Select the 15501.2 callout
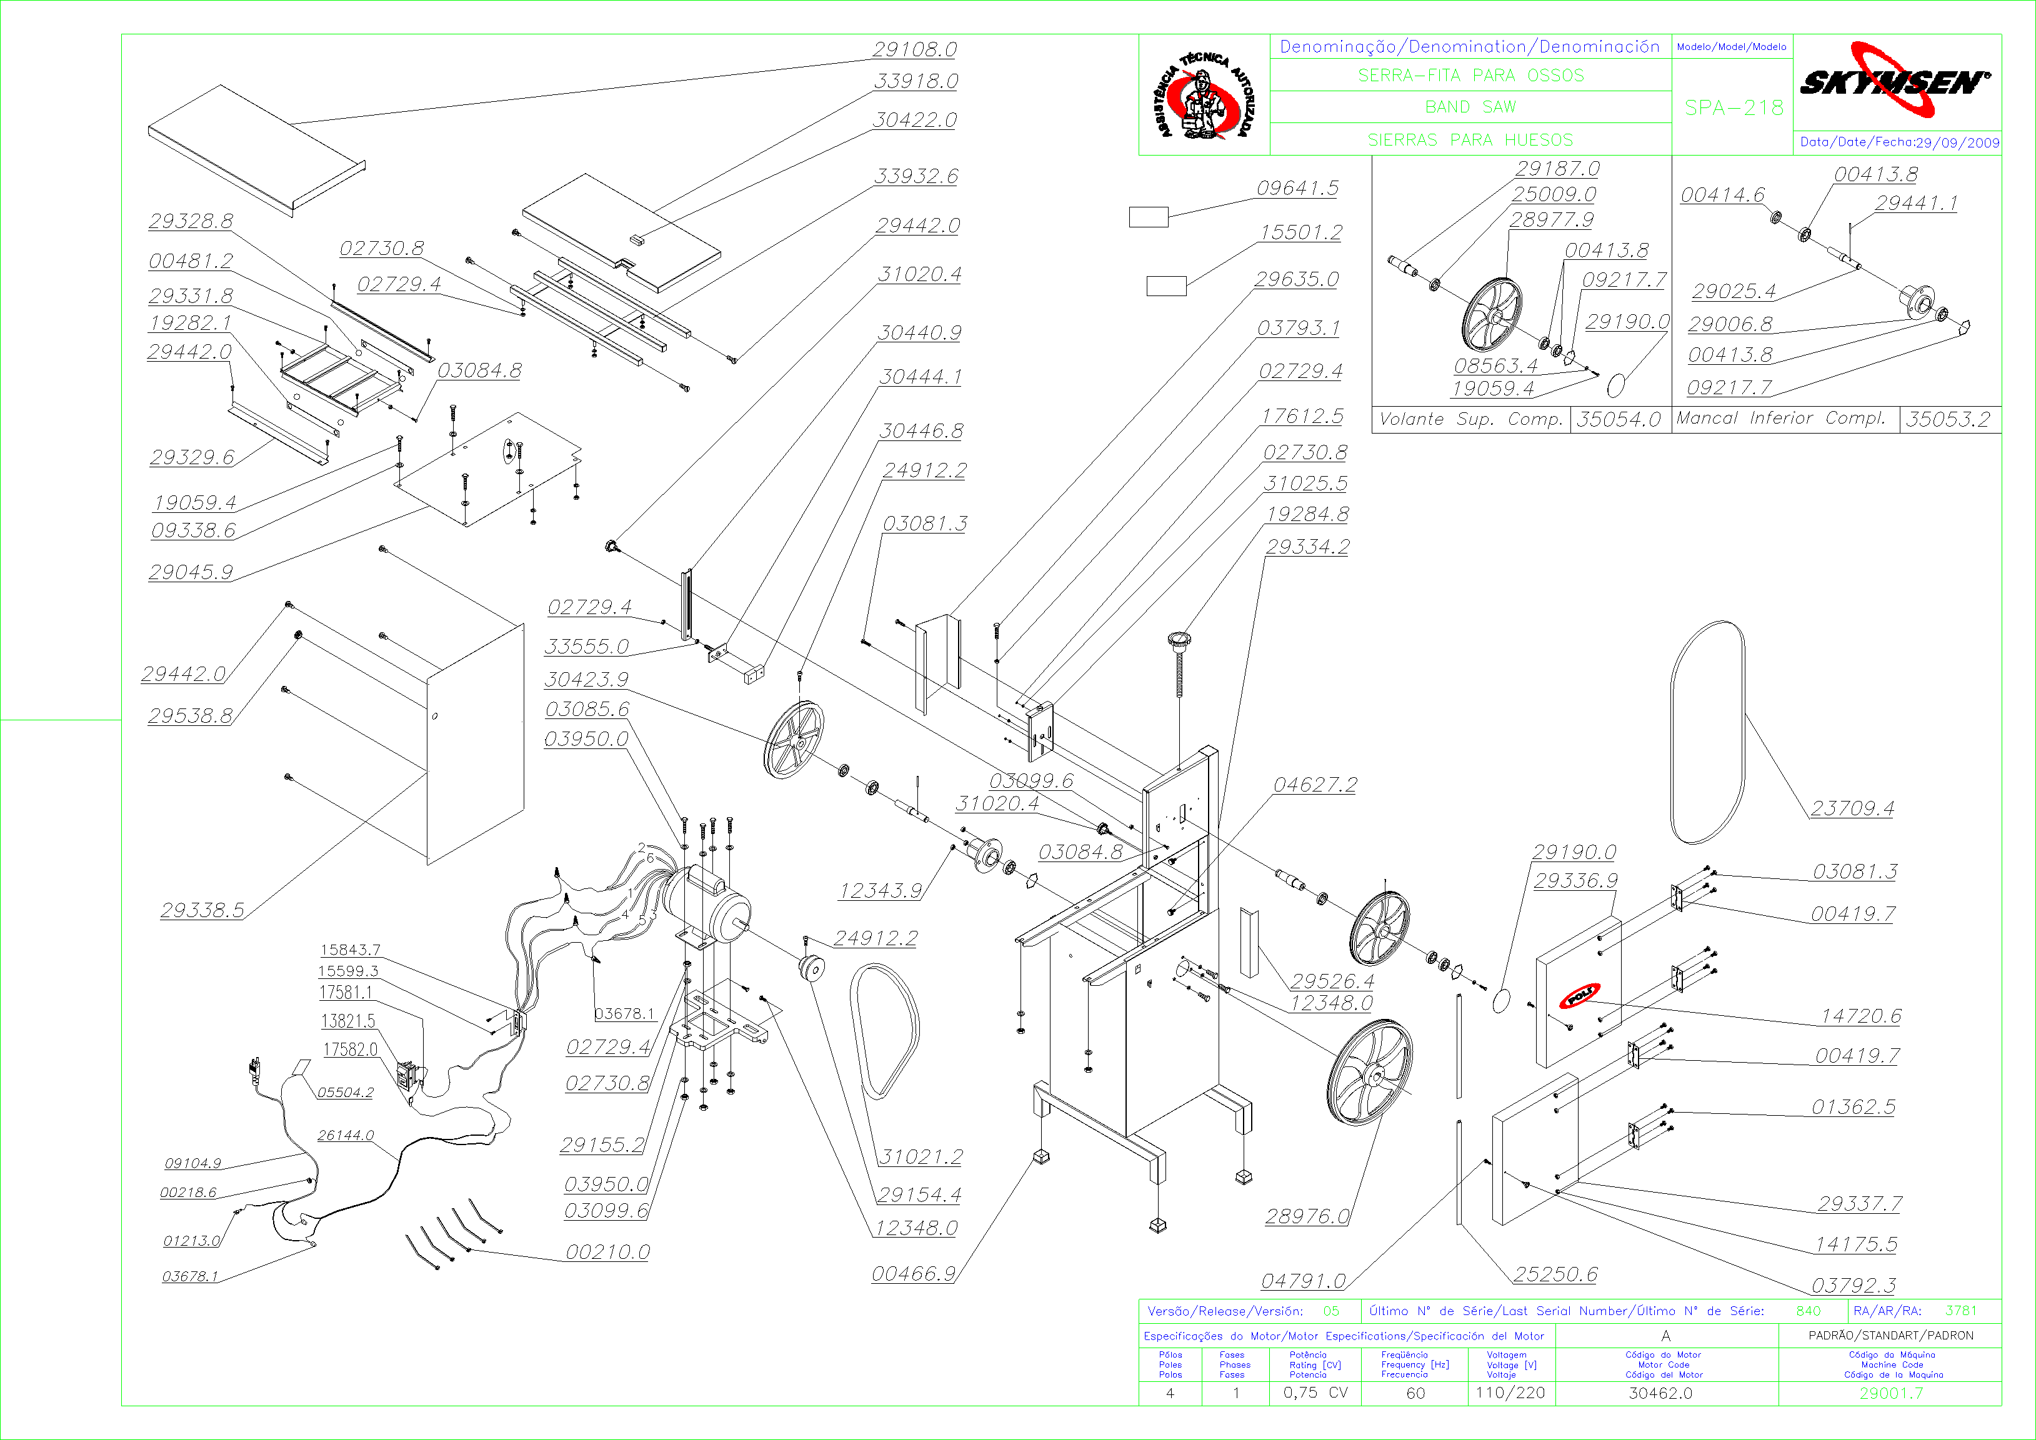Screen dimensions: 2036x1440 click(1301, 232)
